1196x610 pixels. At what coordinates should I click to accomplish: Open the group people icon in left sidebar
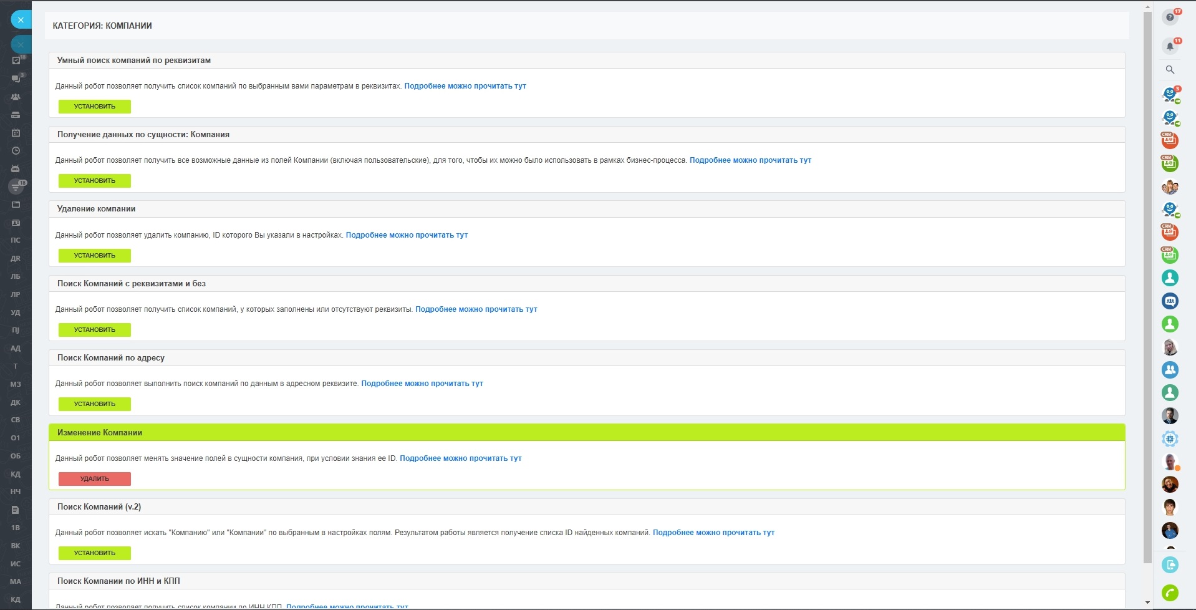coord(16,97)
